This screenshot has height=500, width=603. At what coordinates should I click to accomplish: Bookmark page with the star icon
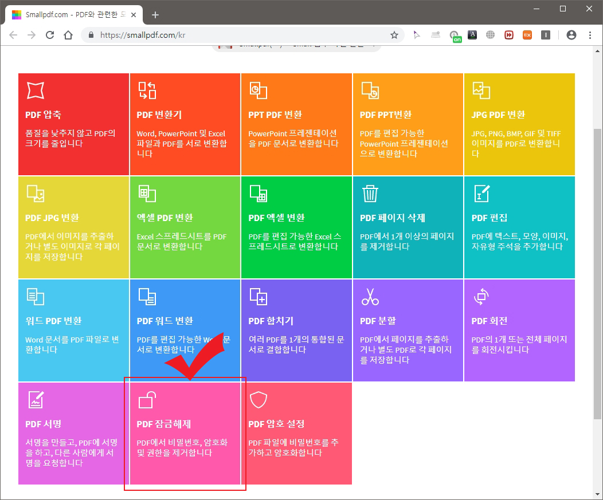pyautogui.click(x=394, y=36)
